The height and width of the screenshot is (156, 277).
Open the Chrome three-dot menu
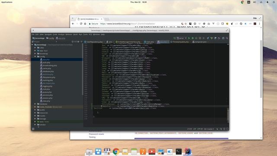tap(260, 24)
